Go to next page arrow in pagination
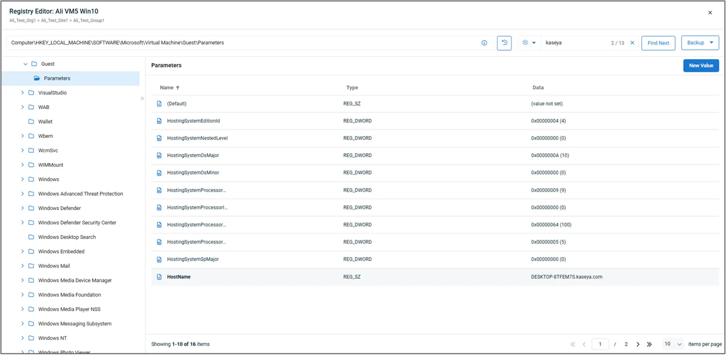The image size is (727, 356). [x=638, y=344]
